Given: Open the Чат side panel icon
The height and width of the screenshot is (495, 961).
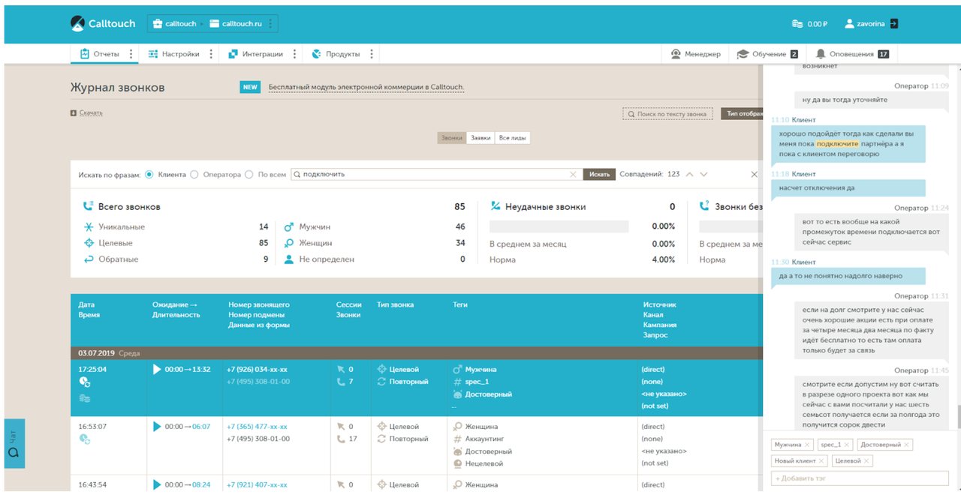Looking at the screenshot, I should tap(14, 453).
